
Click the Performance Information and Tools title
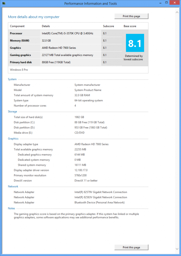pyautogui.click(x=90, y=3)
